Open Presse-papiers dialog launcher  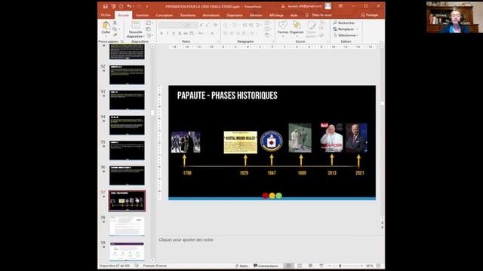pos(122,41)
